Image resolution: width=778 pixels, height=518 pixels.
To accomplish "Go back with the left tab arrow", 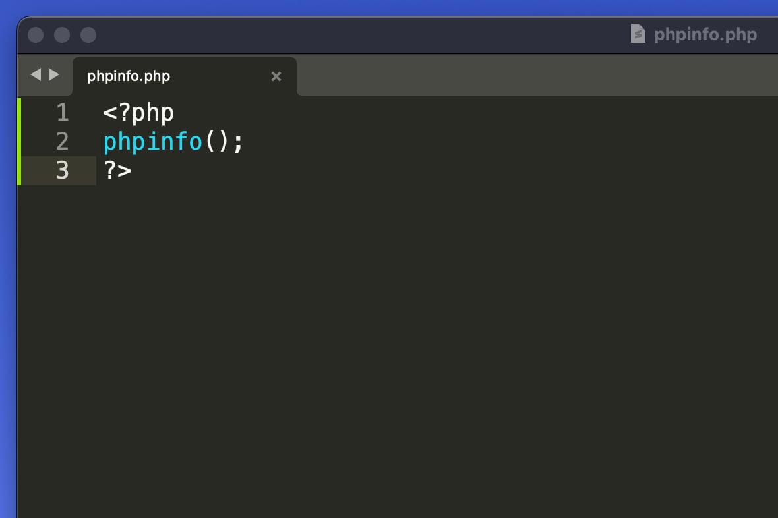I will pos(36,74).
